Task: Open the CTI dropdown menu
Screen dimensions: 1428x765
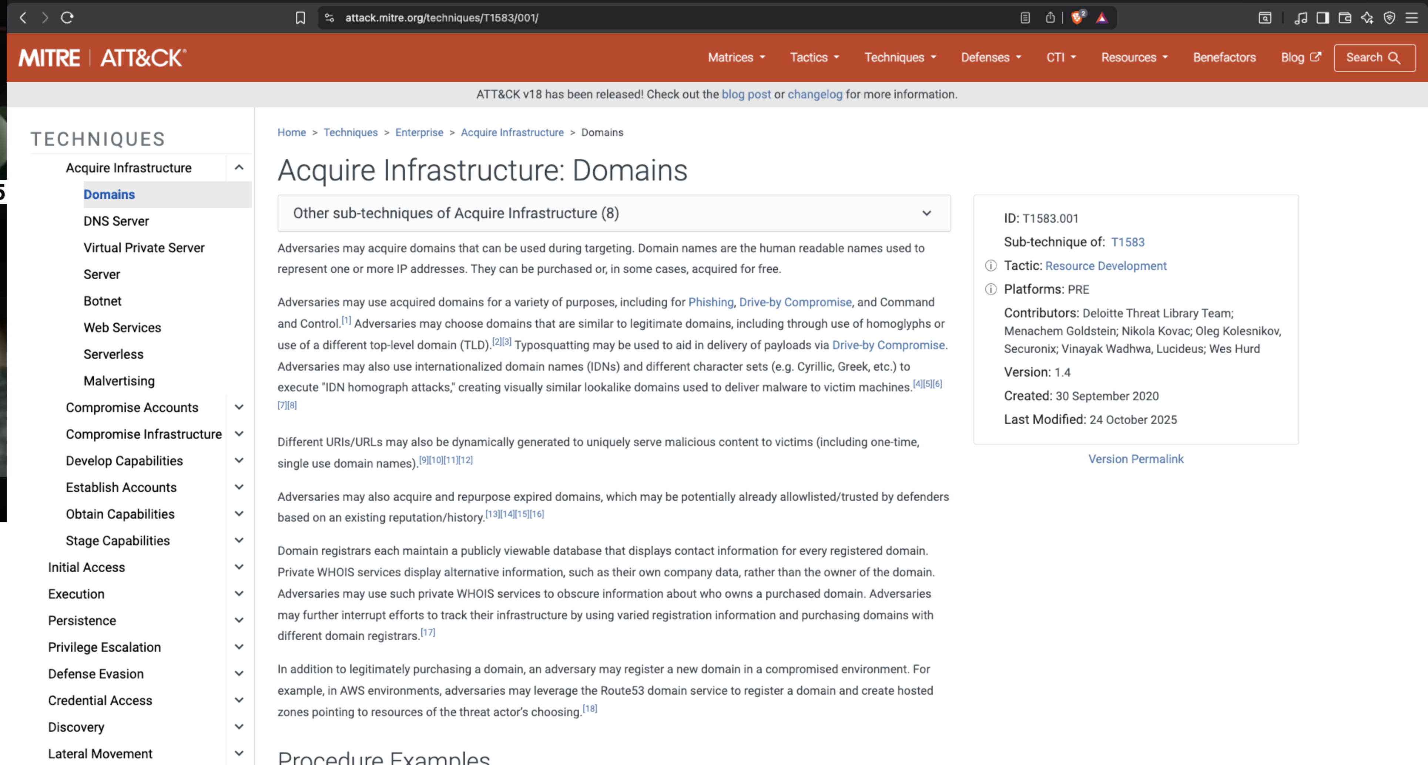Action: click(1061, 58)
